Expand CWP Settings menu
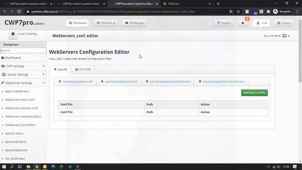Viewport: 302px width, 170px height. 23,66
